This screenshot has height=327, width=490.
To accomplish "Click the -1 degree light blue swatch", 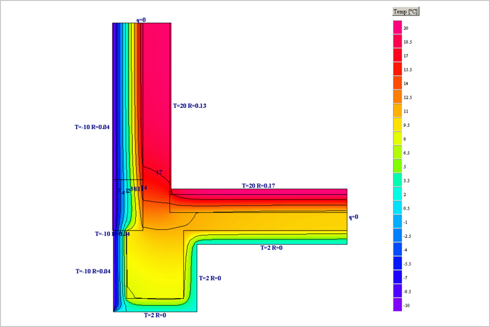I will 397,222.
